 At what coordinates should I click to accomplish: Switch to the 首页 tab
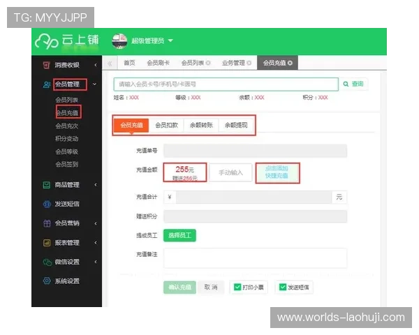tap(129, 63)
